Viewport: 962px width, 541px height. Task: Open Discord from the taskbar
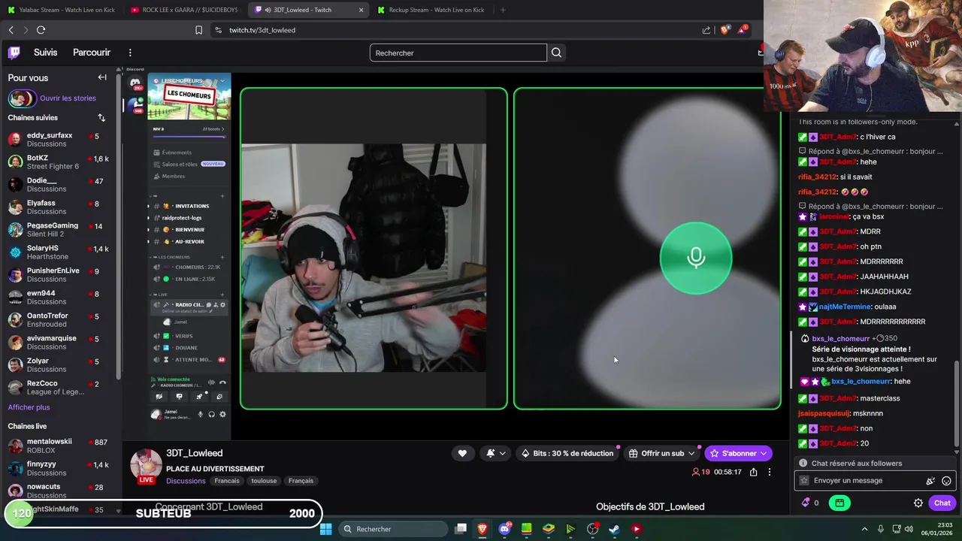[504, 529]
